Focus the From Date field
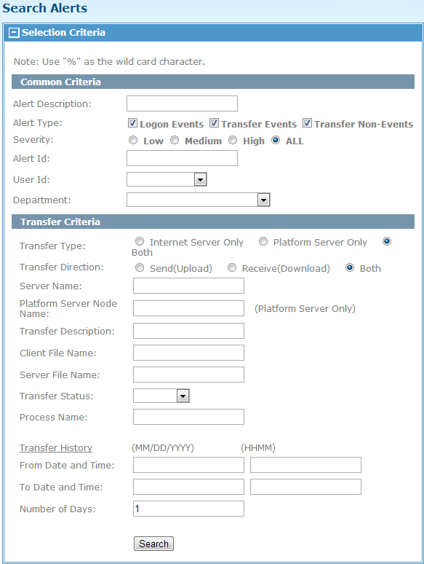This screenshot has height=564, width=424. [x=188, y=465]
